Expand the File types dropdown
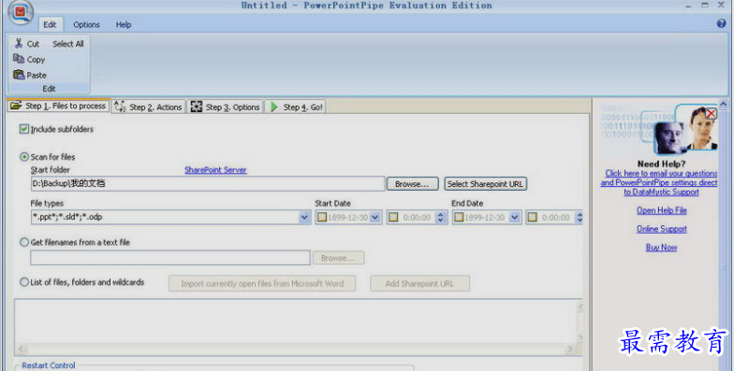 [304, 217]
